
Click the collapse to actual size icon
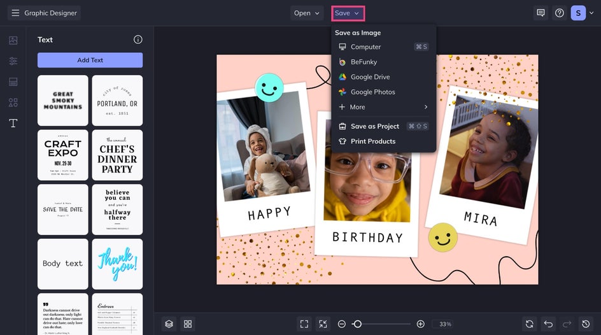[323, 324]
